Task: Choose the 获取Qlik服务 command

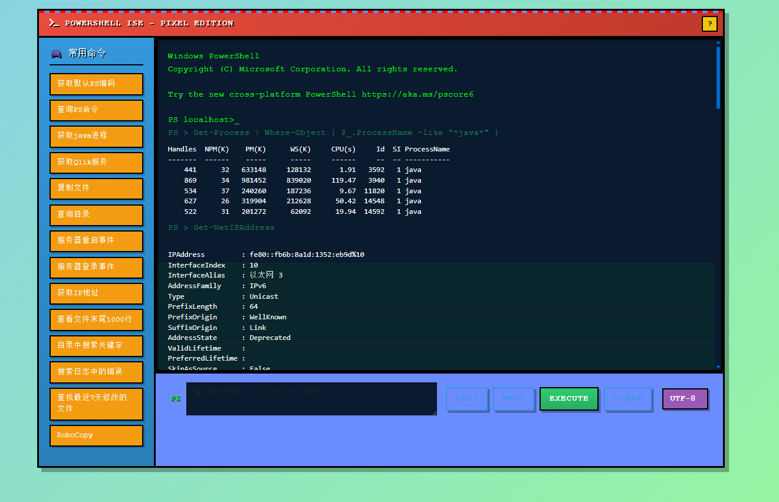Action: [96, 162]
